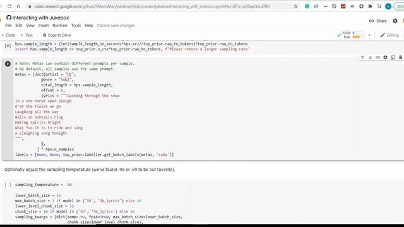Run the metas code cell
404x227 pixels.
tap(8, 64)
